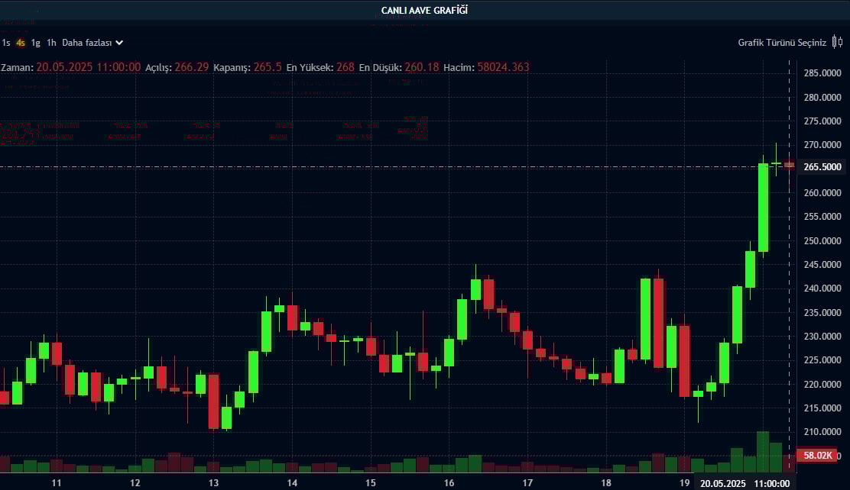Click day 18 on the date axis
The image size is (850, 490).
tap(606, 483)
